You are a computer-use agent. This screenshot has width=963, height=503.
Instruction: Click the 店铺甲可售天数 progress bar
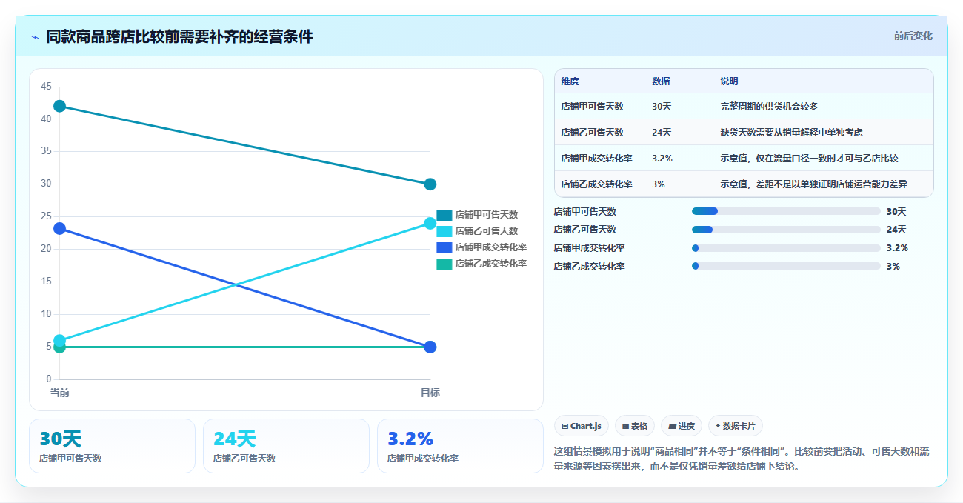click(786, 211)
